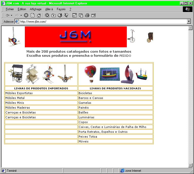Click the vertical scrollbar up arrow
The width and height of the screenshot is (194, 174).
tap(190, 28)
